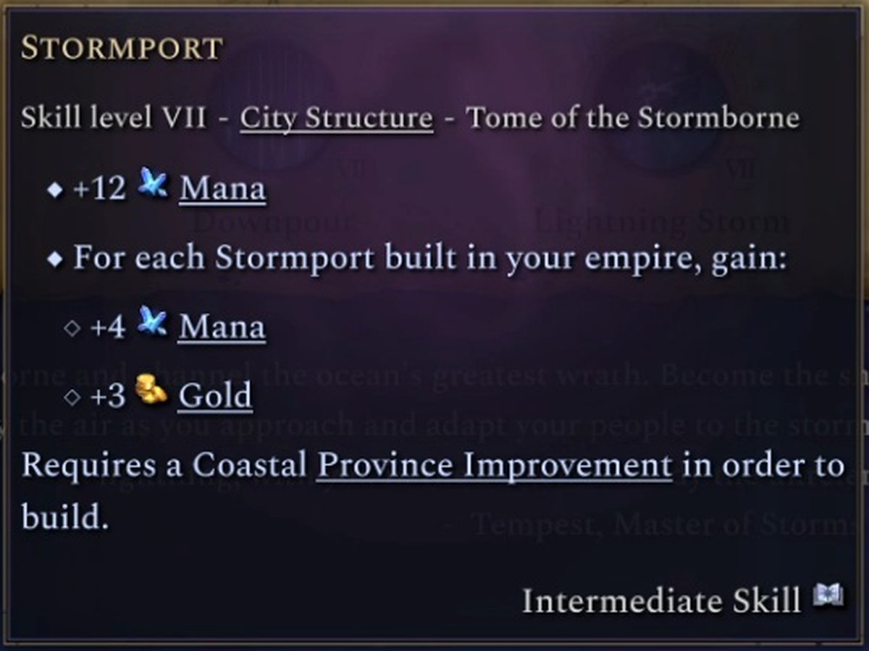Click the Mana crystal icon beside +12
Image resolution: width=869 pixels, height=651 pixels.
[153, 187]
